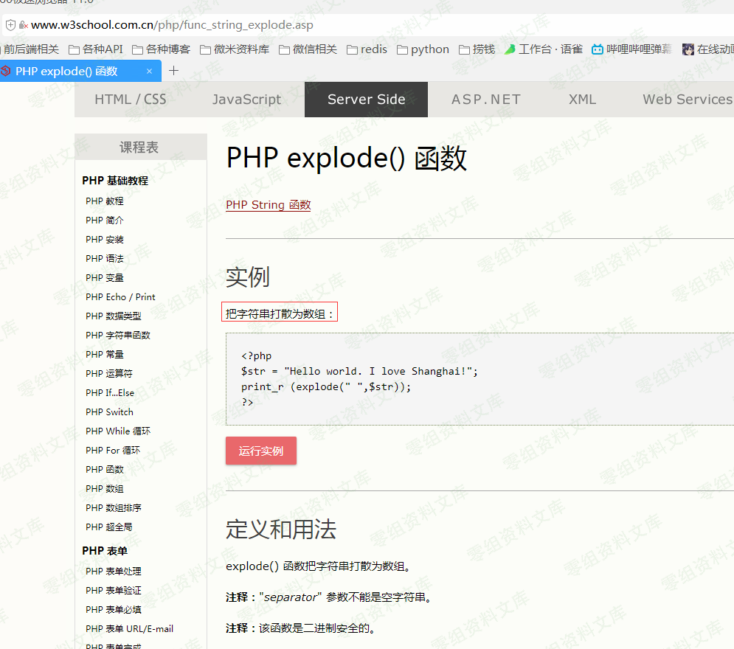Open PHP 表单验证 in the sidebar
This screenshot has width=734, height=649.
click(114, 591)
